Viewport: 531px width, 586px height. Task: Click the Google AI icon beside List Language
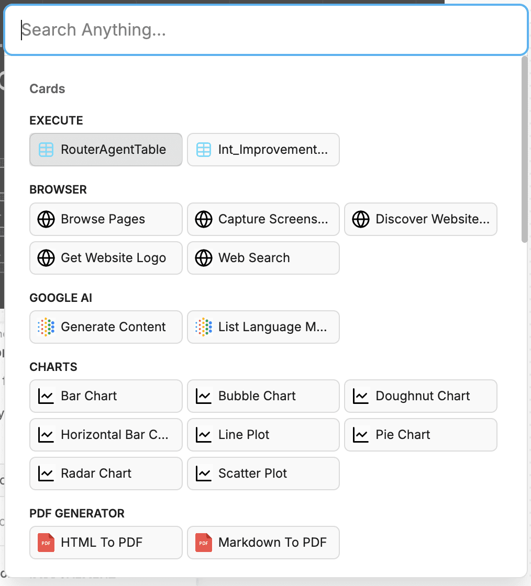[204, 327]
